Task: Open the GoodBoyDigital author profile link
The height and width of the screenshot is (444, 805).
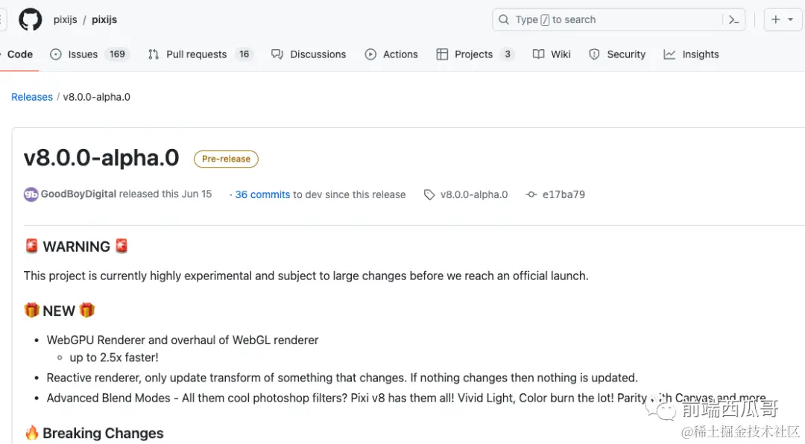Action: click(x=78, y=194)
